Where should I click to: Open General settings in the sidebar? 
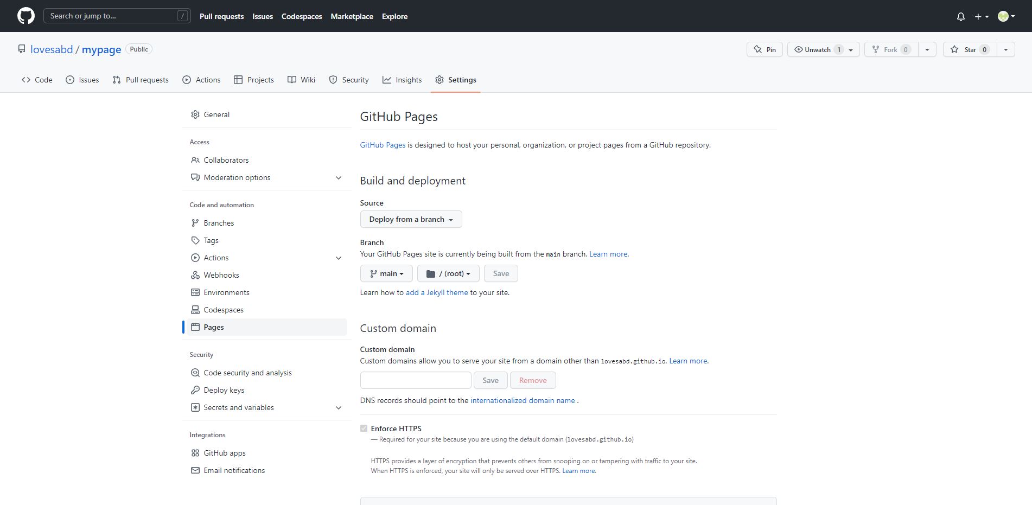(x=267, y=114)
